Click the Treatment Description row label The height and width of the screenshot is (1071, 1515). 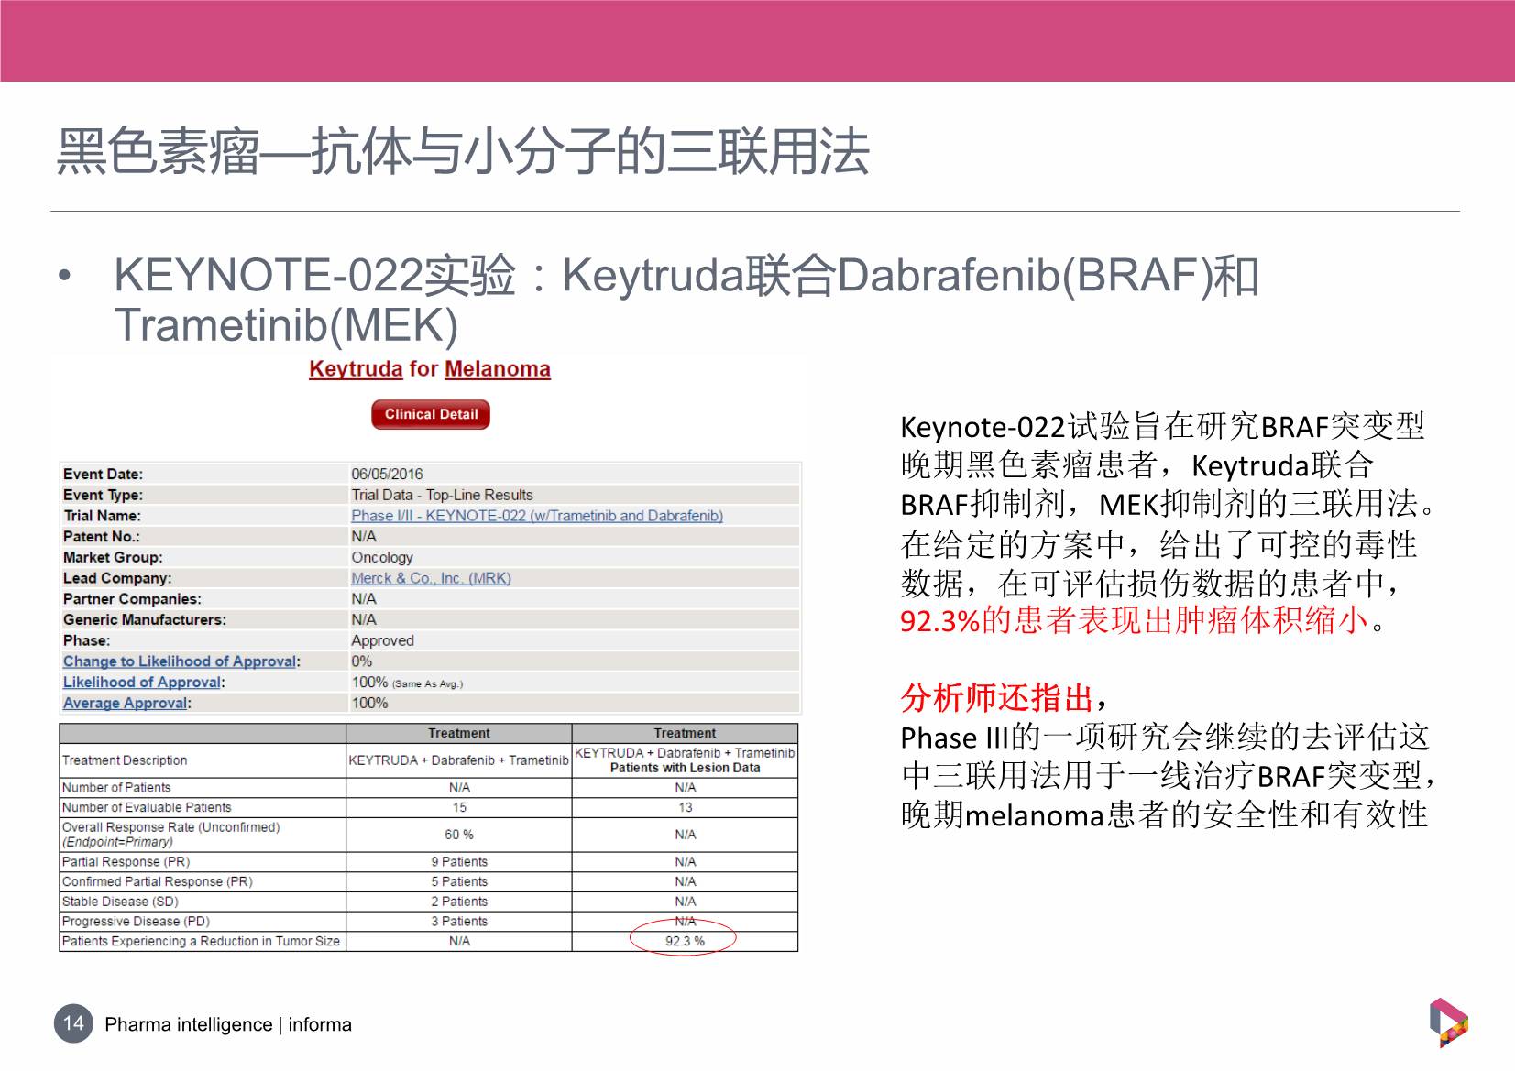coord(125,760)
